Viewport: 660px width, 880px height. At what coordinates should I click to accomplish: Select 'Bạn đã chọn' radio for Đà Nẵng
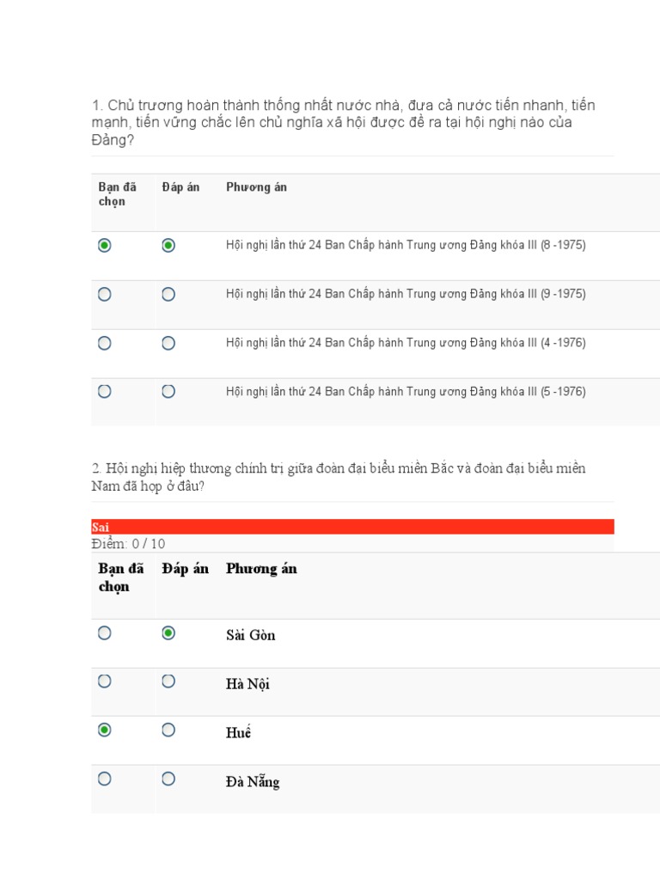click(105, 779)
